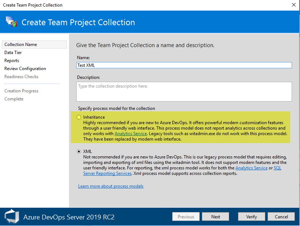Click the 'Description:' field label

[88, 77]
